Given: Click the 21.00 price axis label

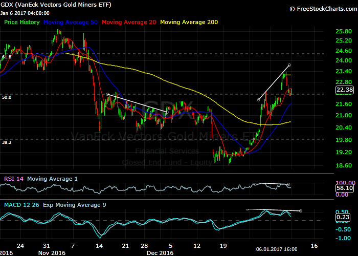Looking at the screenshot, I should coord(344,115).
